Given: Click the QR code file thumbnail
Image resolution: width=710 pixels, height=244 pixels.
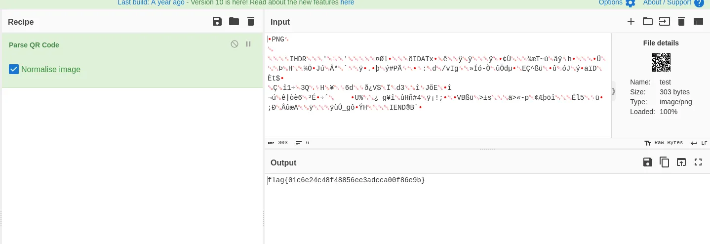Looking at the screenshot, I should coord(661,63).
